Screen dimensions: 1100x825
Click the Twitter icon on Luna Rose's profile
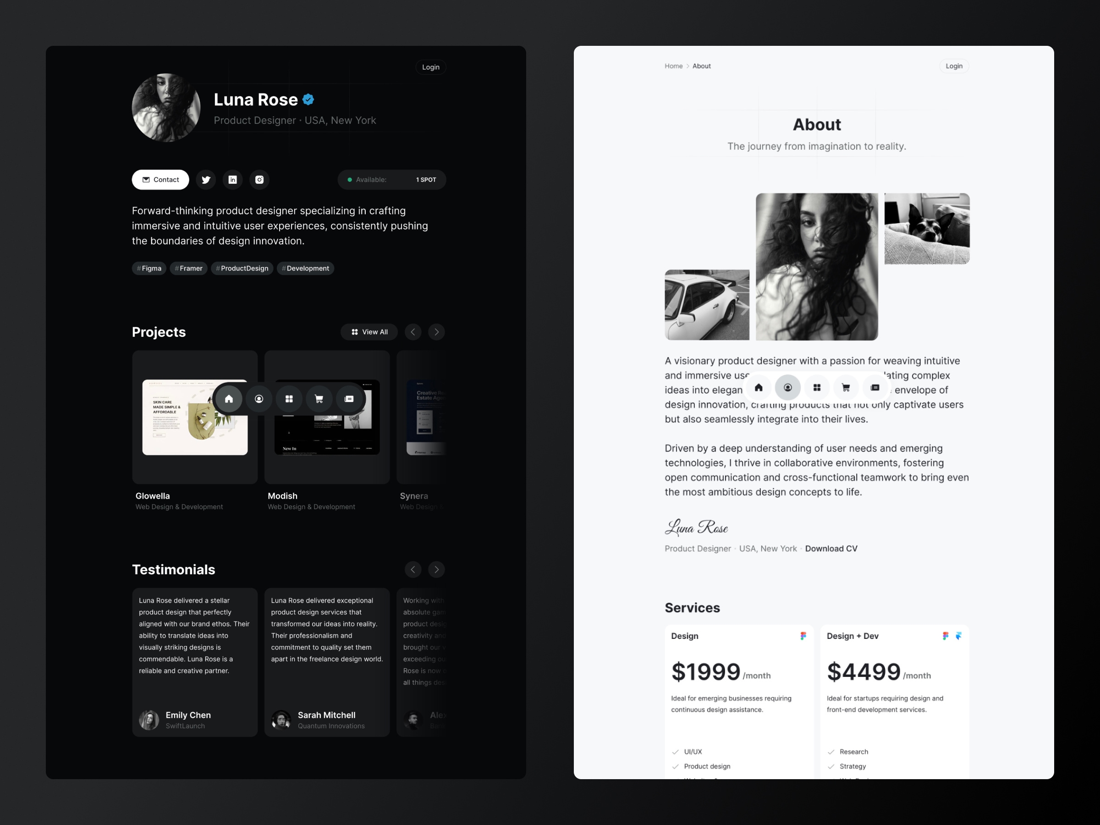click(x=205, y=179)
